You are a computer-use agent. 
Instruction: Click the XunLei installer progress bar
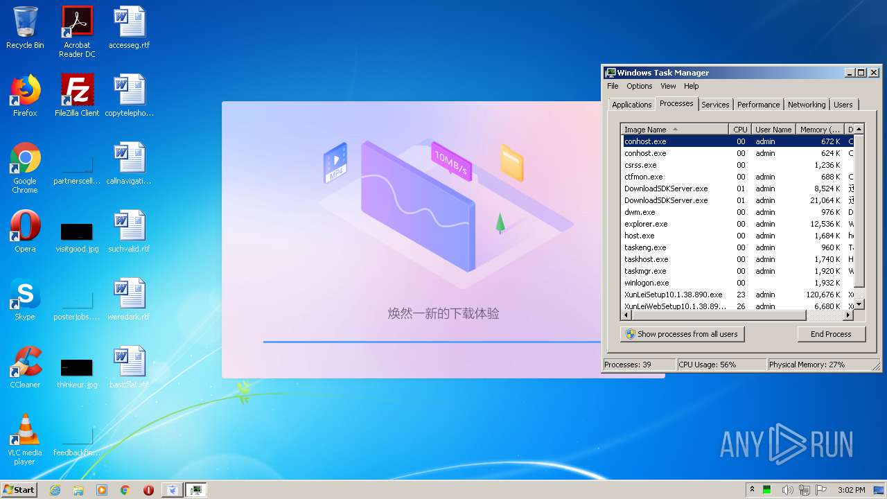[x=432, y=342]
